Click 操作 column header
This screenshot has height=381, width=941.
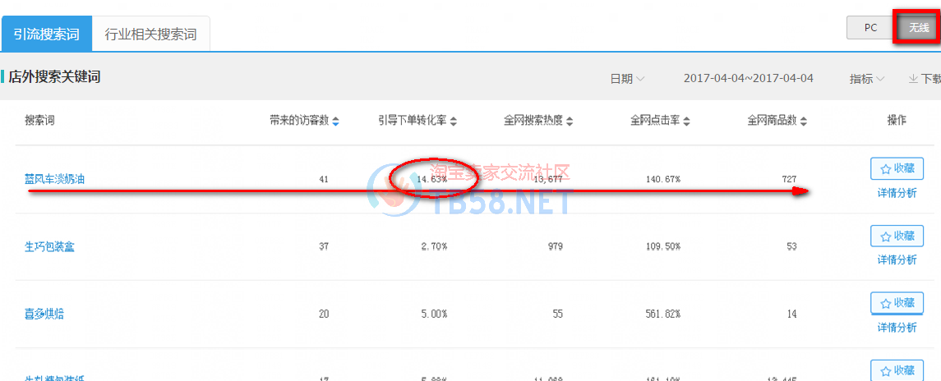click(897, 121)
